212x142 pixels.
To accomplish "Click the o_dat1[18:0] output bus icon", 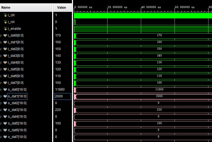I will (x=5, y=96).
